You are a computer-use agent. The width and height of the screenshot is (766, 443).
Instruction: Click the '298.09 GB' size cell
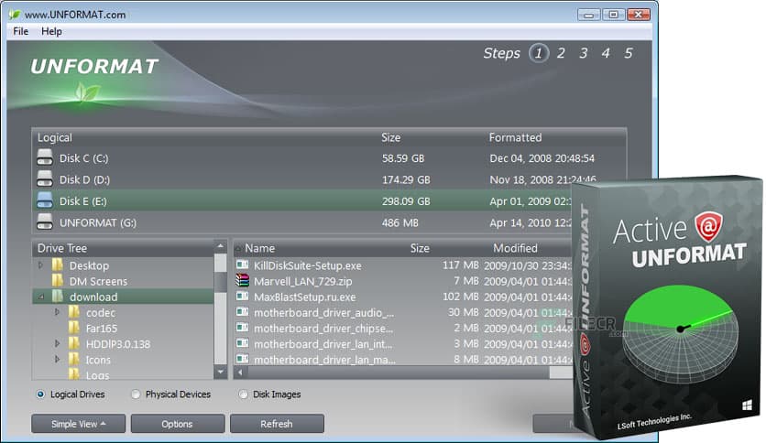tap(406, 201)
